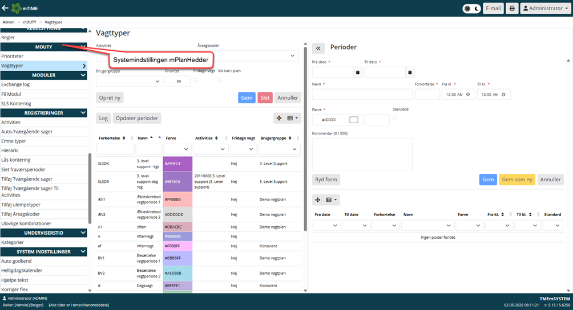The image size is (573, 310).
Task: Open the Årsagskoder dropdown
Action: 293,56
